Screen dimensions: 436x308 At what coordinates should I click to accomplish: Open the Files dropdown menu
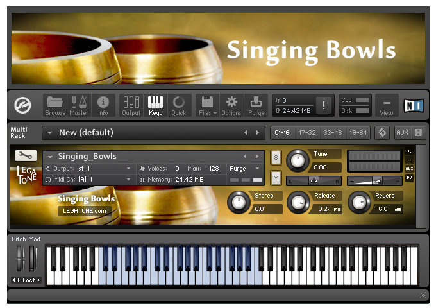point(208,105)
